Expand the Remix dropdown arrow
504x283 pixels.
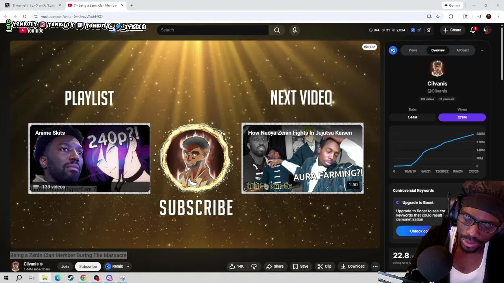tap(128, 266)
